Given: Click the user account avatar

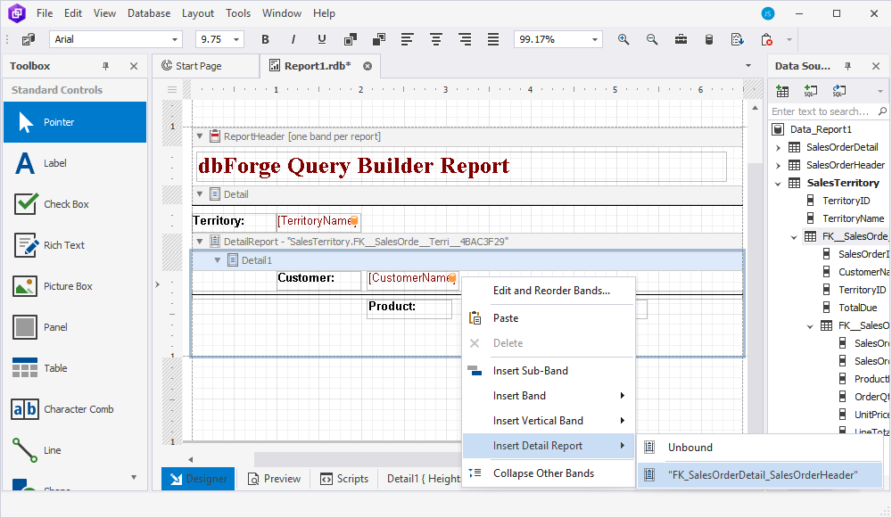Looking at the screenshot, I should coord(768,13).
